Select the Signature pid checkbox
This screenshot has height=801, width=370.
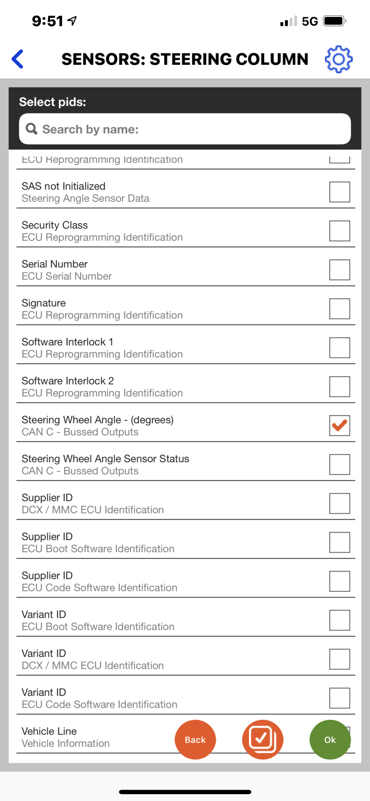tap(339, 309)
